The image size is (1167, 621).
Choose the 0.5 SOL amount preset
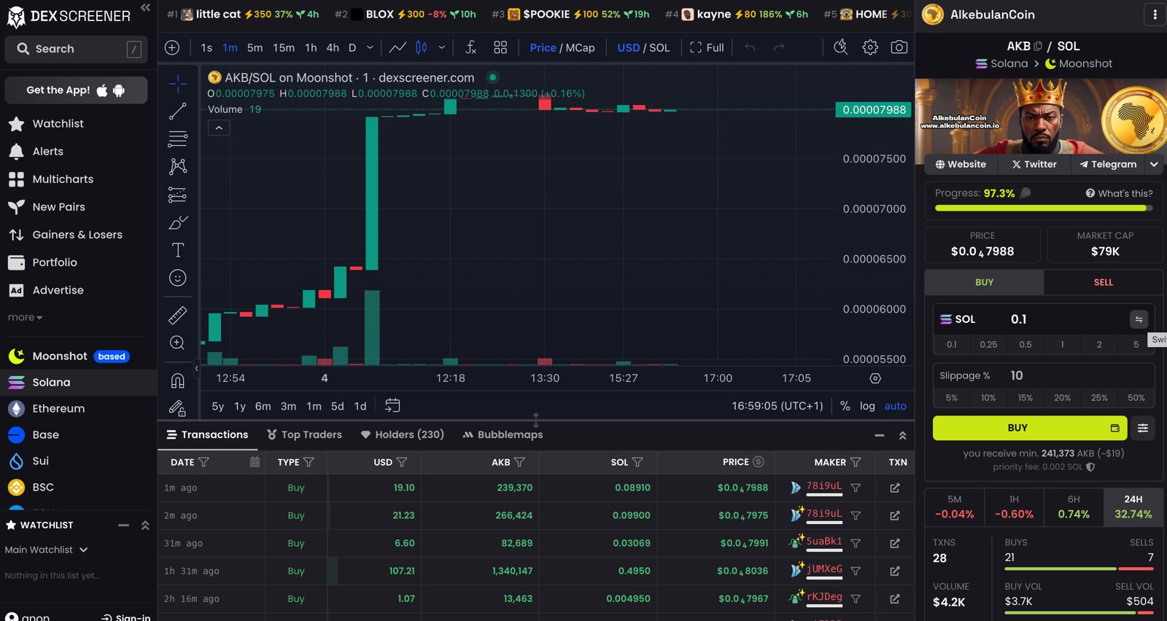pyautogui.click(x=1025, y=345)
